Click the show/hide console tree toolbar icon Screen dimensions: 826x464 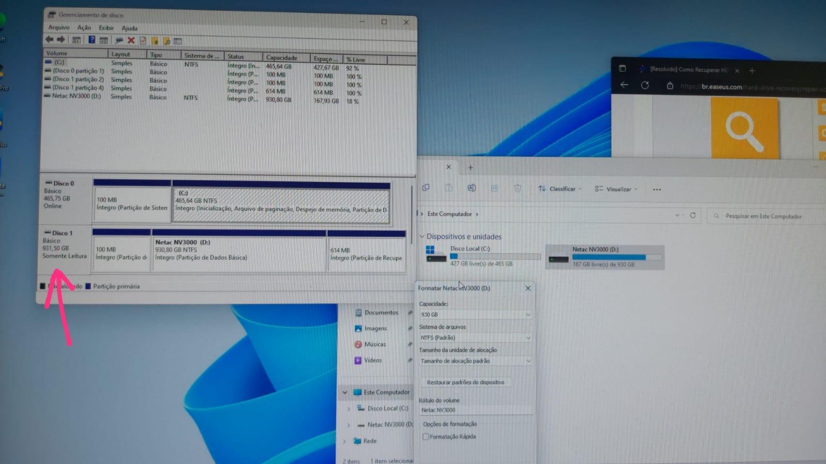point(76,40)
